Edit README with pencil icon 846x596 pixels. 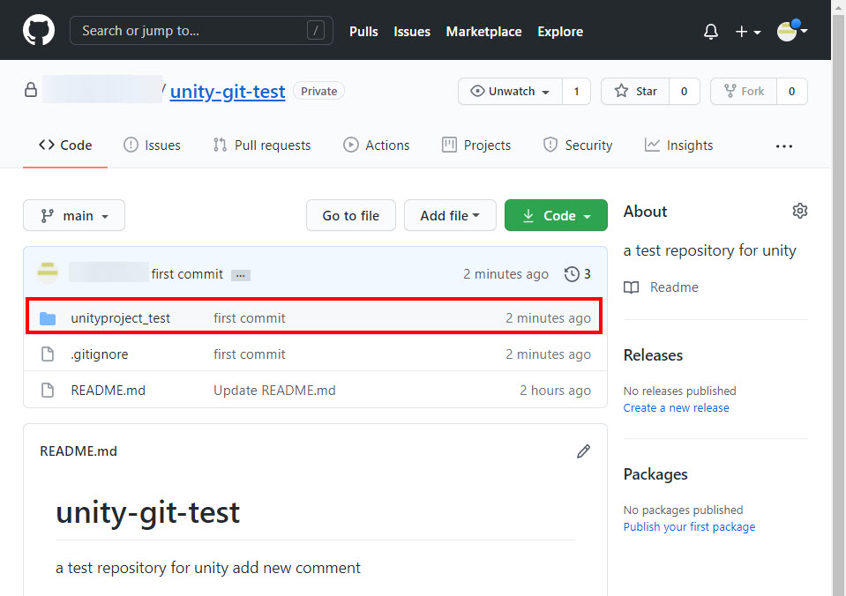pyautogui.click(x=583, y=451)
